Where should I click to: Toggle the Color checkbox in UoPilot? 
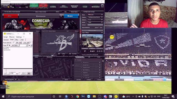point(8,45)
